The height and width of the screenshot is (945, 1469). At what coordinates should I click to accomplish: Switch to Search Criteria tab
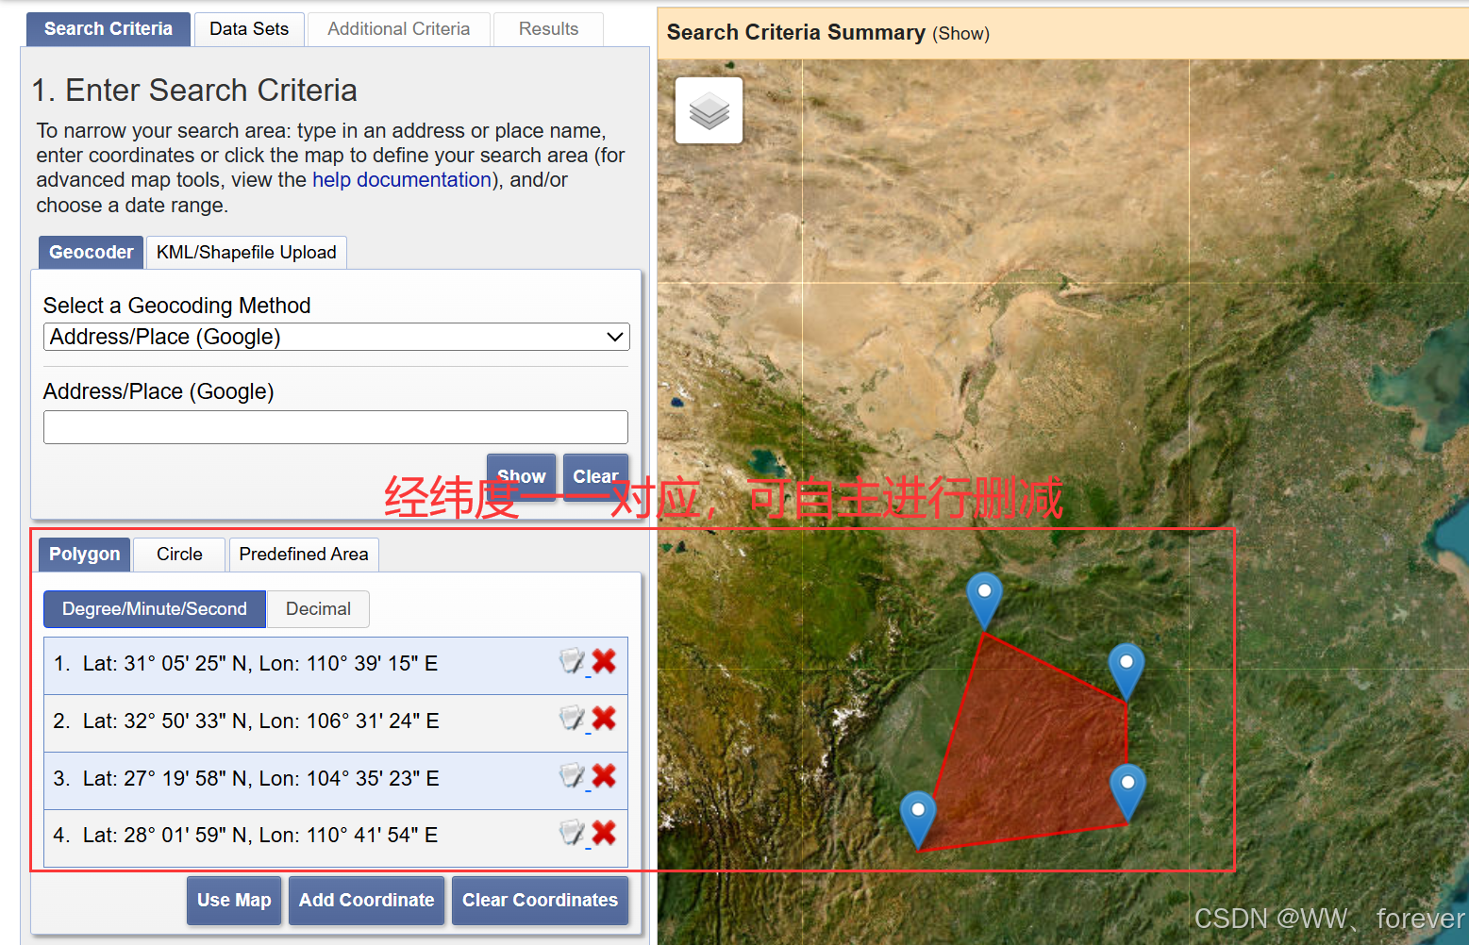(109, 29)
